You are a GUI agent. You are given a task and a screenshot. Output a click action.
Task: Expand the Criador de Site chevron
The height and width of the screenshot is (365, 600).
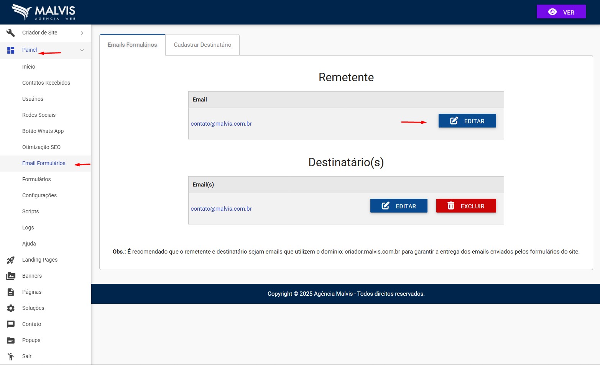click(82, 33)
